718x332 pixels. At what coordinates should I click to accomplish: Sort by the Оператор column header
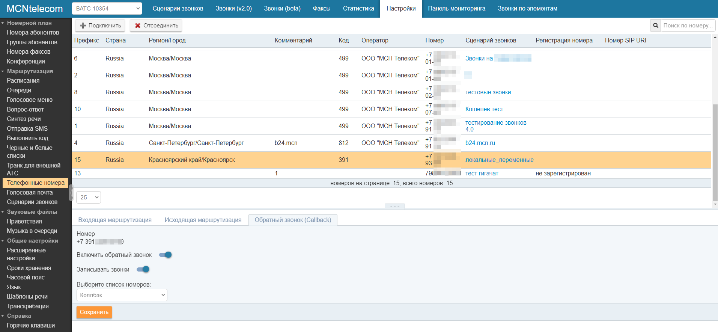click(375, 41)
